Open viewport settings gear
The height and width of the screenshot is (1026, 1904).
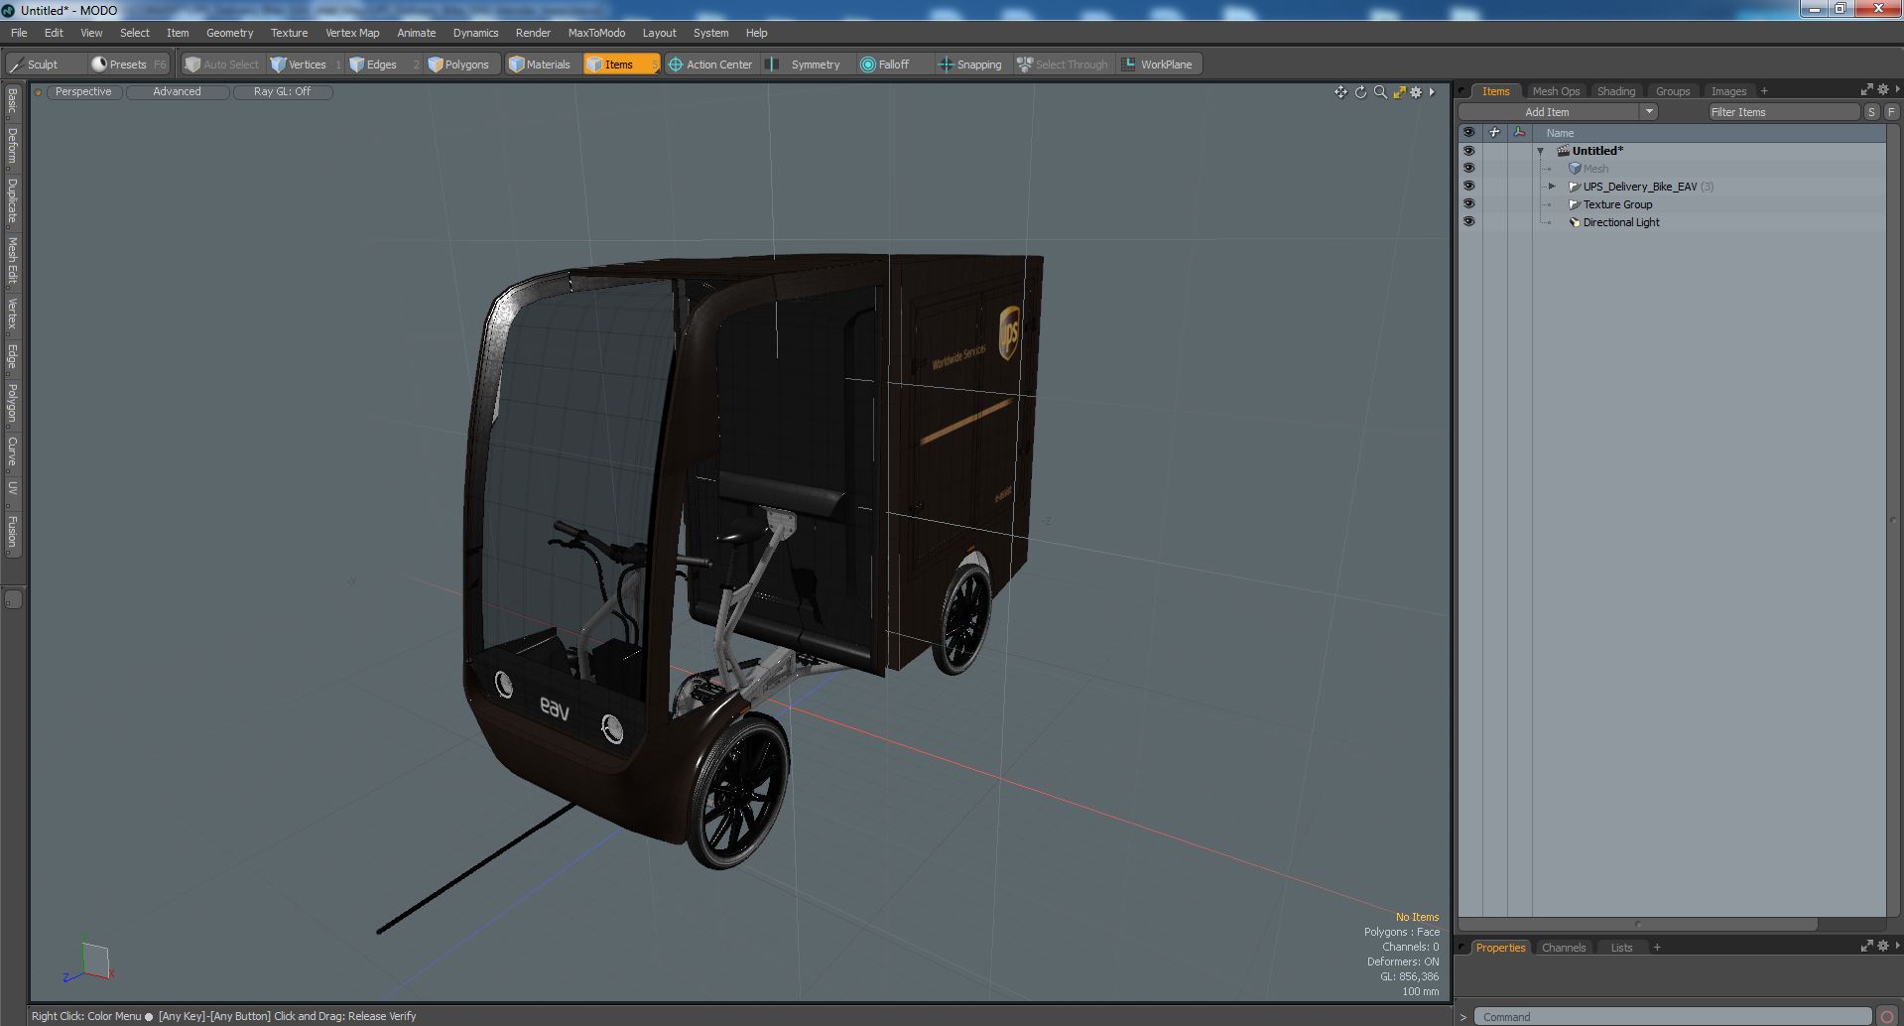point(1416,92)
